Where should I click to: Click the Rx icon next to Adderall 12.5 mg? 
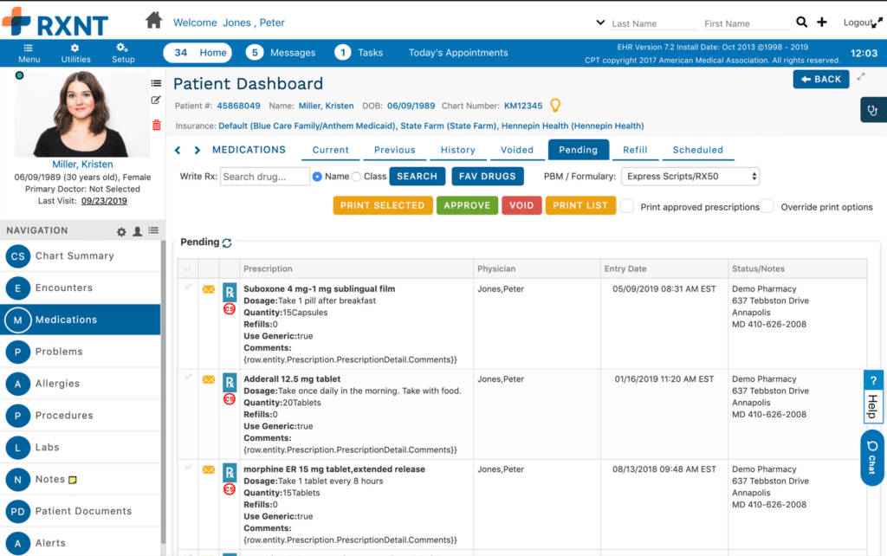[228, 384]
